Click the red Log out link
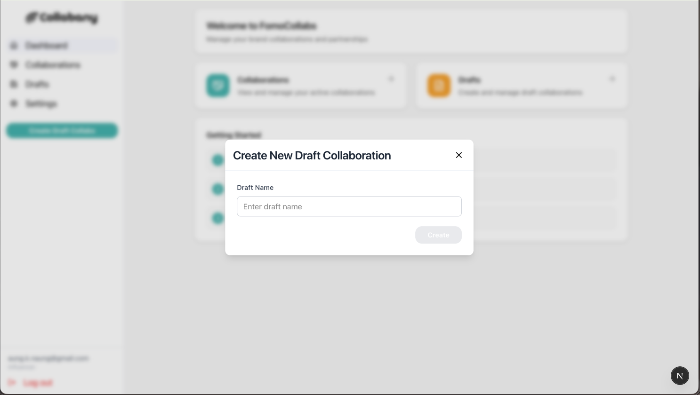700x395 pixels. [31, 383]
